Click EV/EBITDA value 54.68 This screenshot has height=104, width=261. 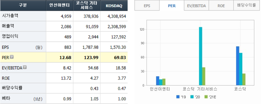[93, 68]
